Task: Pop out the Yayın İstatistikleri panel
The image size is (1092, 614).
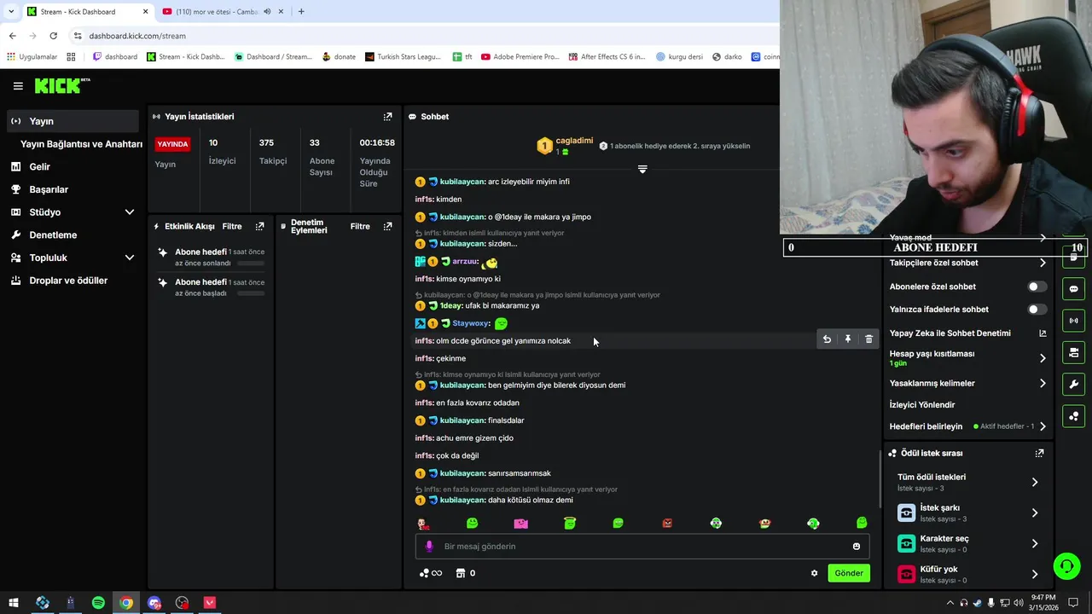Action: pos(387,117)
